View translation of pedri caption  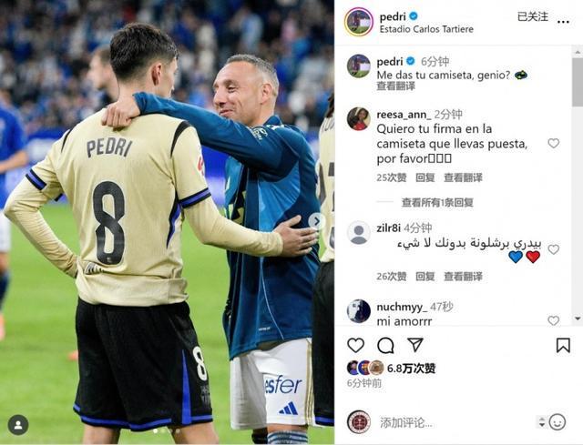pyautogui.click(x=395, y=86)
